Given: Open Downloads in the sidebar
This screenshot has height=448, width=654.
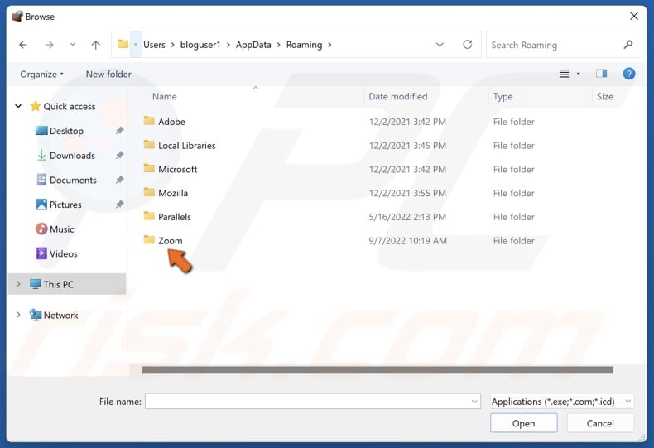Looking at the screenshot, I should (72, 156).
